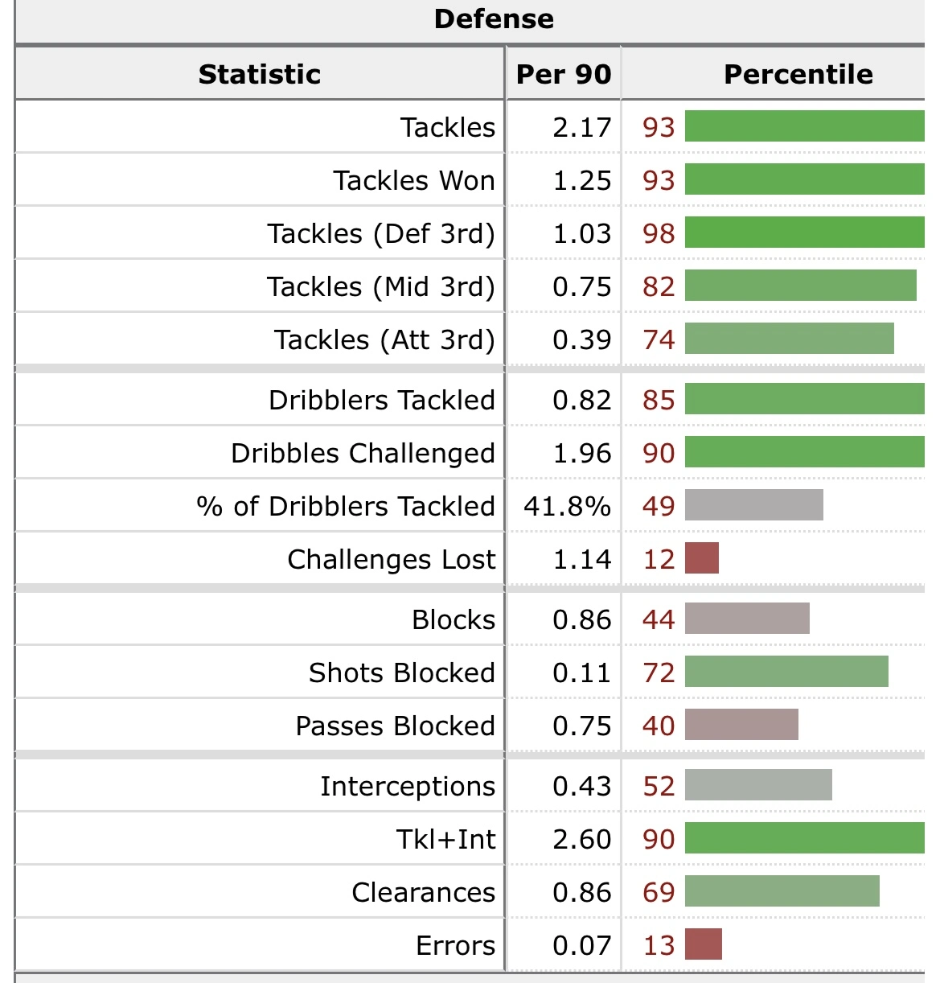Click the Tackles (Att 3rd) label
This screenshot has height=983, width=940.
[384, 339]
